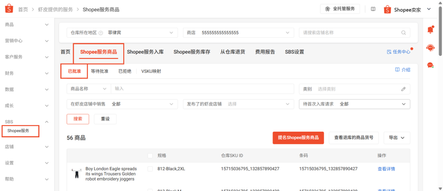This screenshot has height=191, width=443.
Task: Open 待首次入库请求 dropdown
Action: tap(354, 104)
